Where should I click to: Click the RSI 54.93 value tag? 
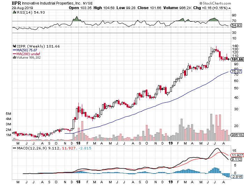(236, 25)
